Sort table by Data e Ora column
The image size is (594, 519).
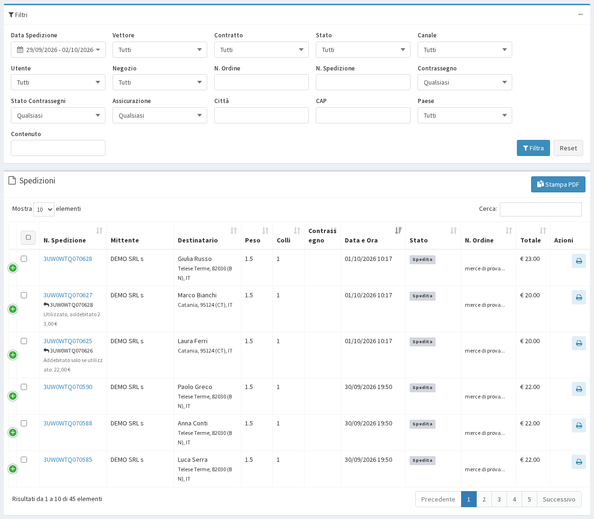click(373, 235)
